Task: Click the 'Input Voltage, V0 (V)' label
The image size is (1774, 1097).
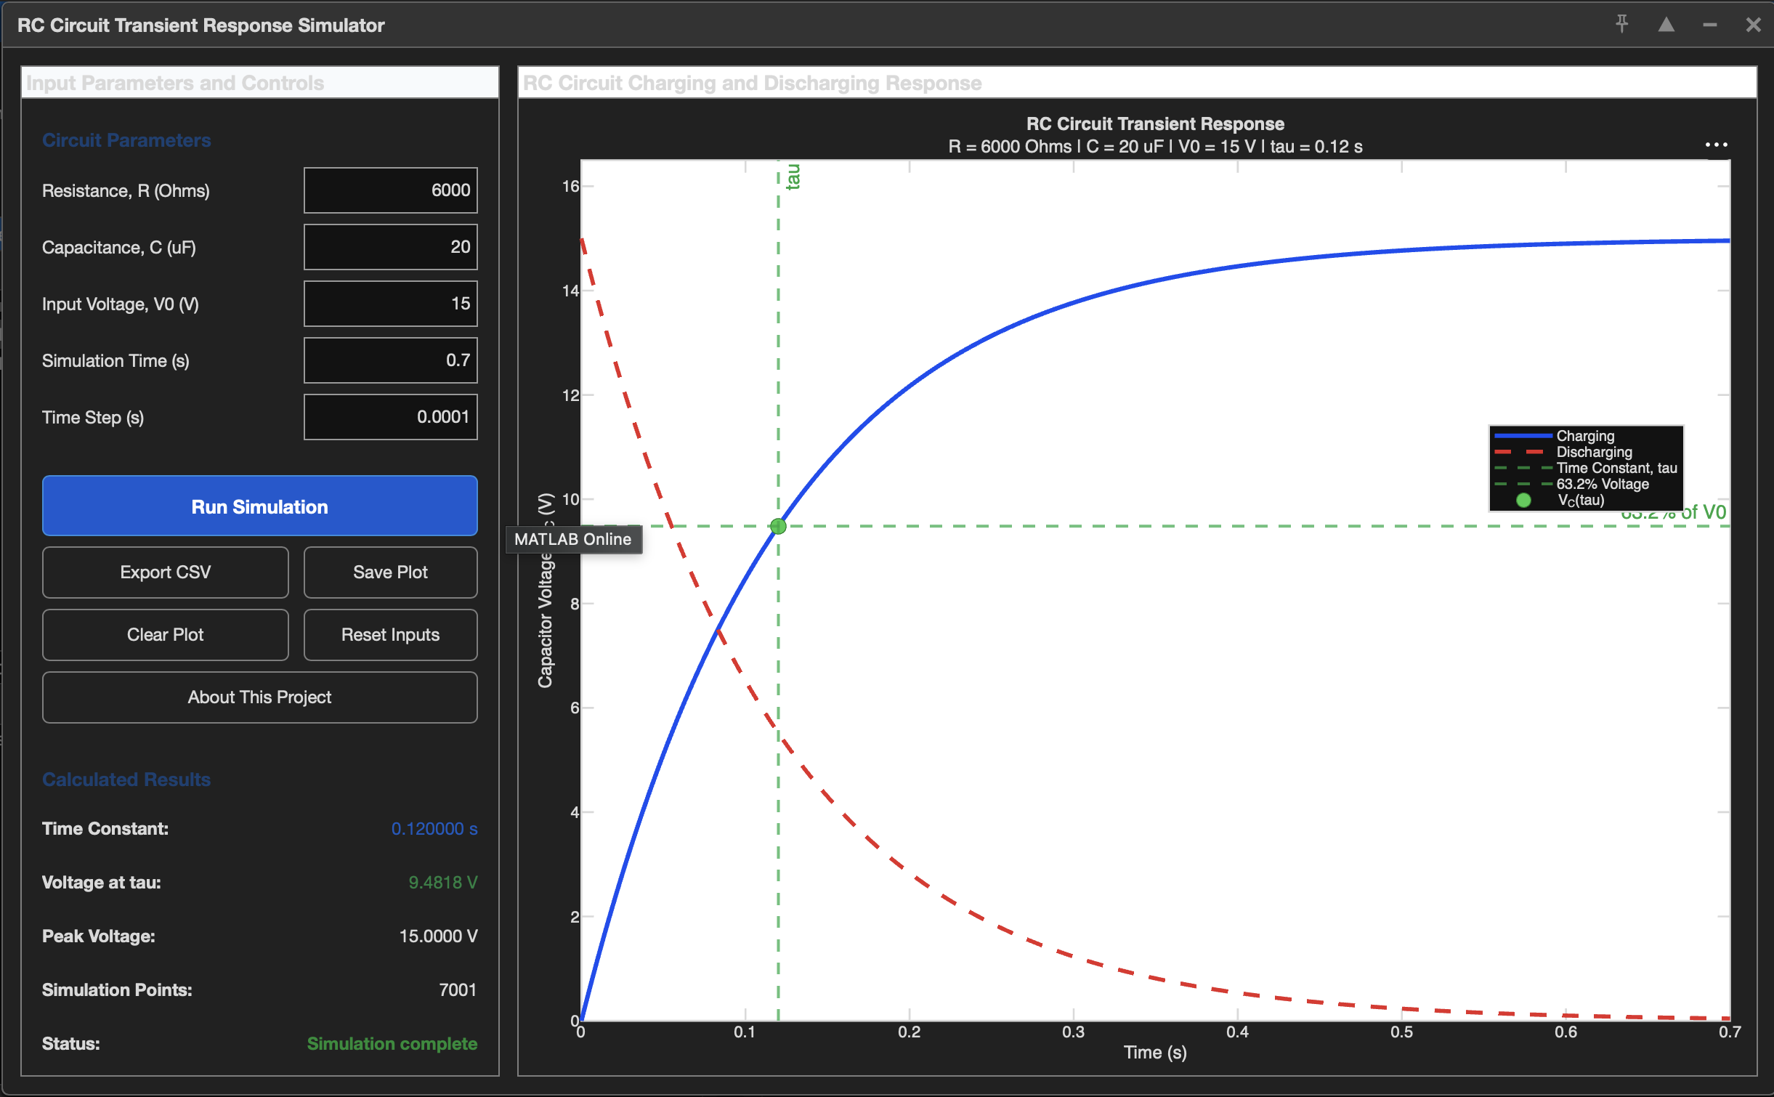Action: coord(121,304)
